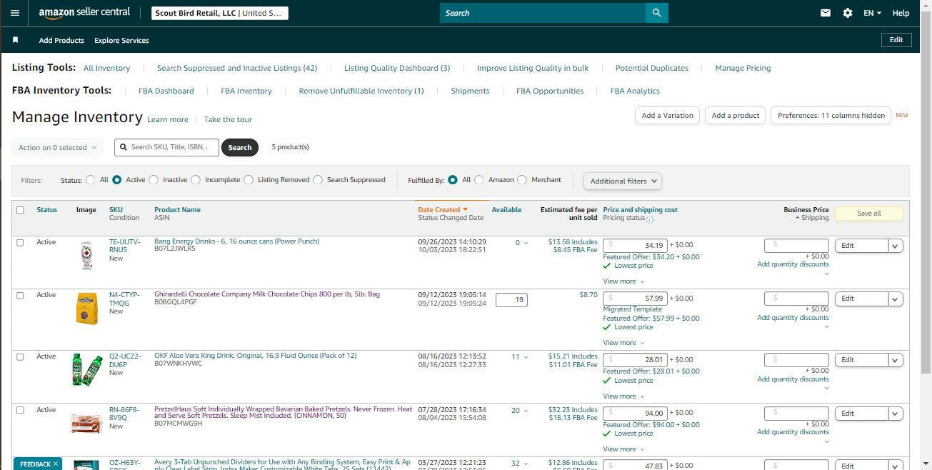Open the All Inventory listing tool
The image size is (932, 470).
click(106, 68)
